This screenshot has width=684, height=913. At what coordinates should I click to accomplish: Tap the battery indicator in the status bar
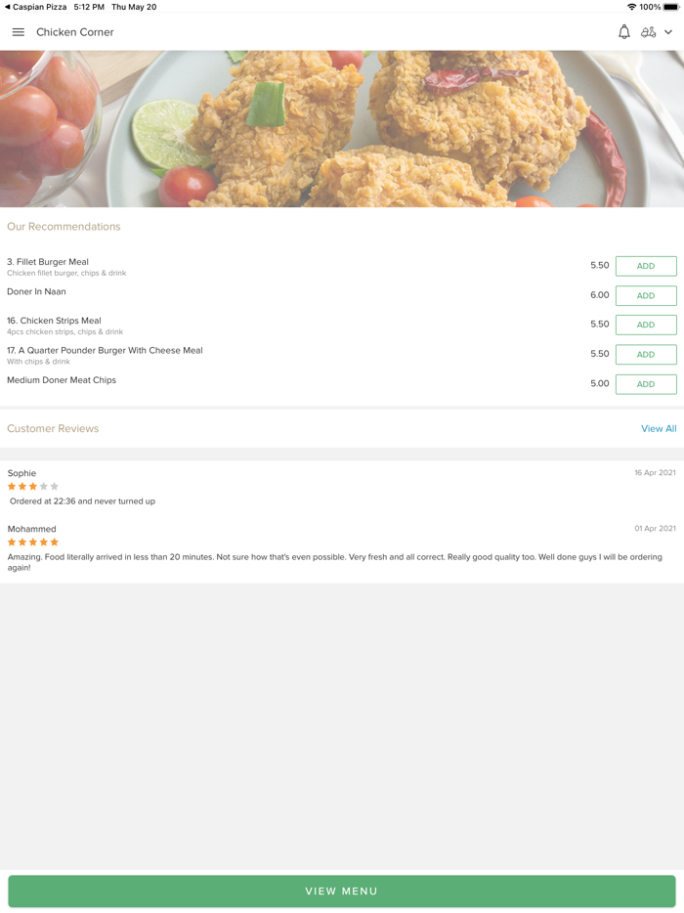coord(669,5)
